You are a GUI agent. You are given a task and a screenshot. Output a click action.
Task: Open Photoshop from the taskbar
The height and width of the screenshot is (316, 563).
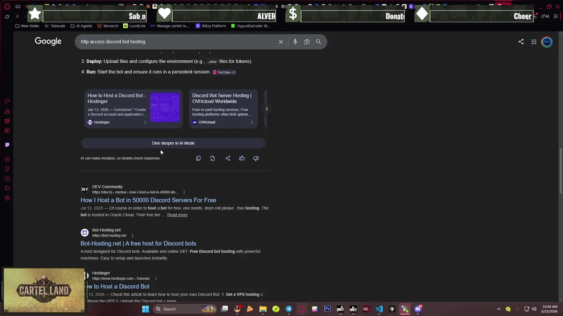click(x=327, y=309)
